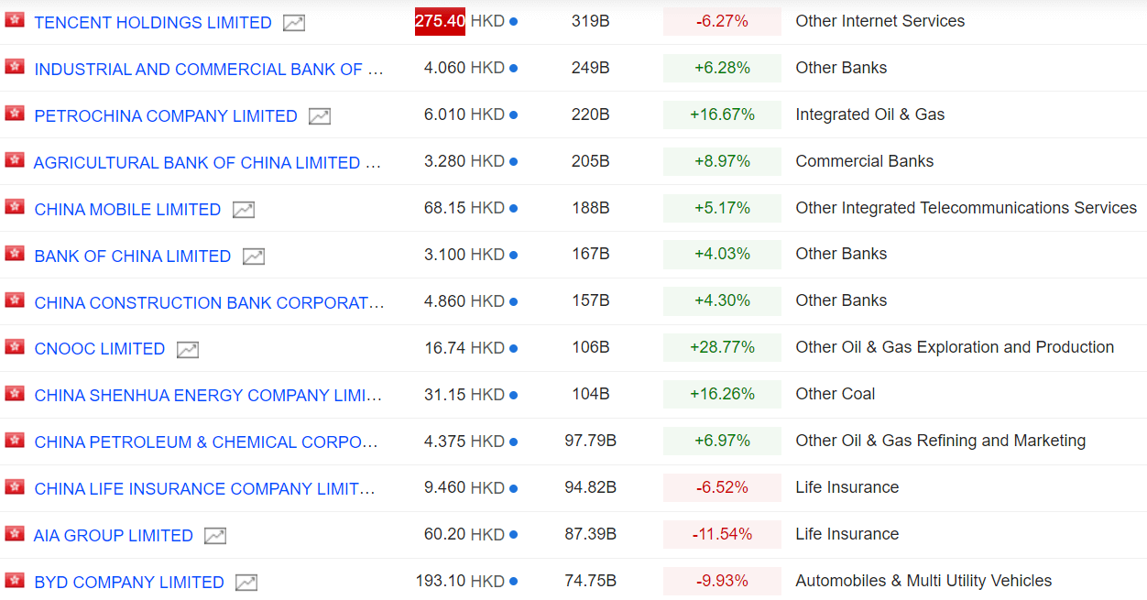The height and width of the screenshot is (600, 1147).
Task: Click Hong Kong flag icon for Industrial and Commercial Bank
Action: pos(15,66)
